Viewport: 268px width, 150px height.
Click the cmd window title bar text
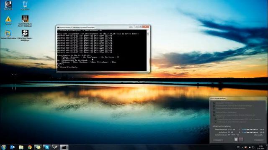(x=77, y=27)
